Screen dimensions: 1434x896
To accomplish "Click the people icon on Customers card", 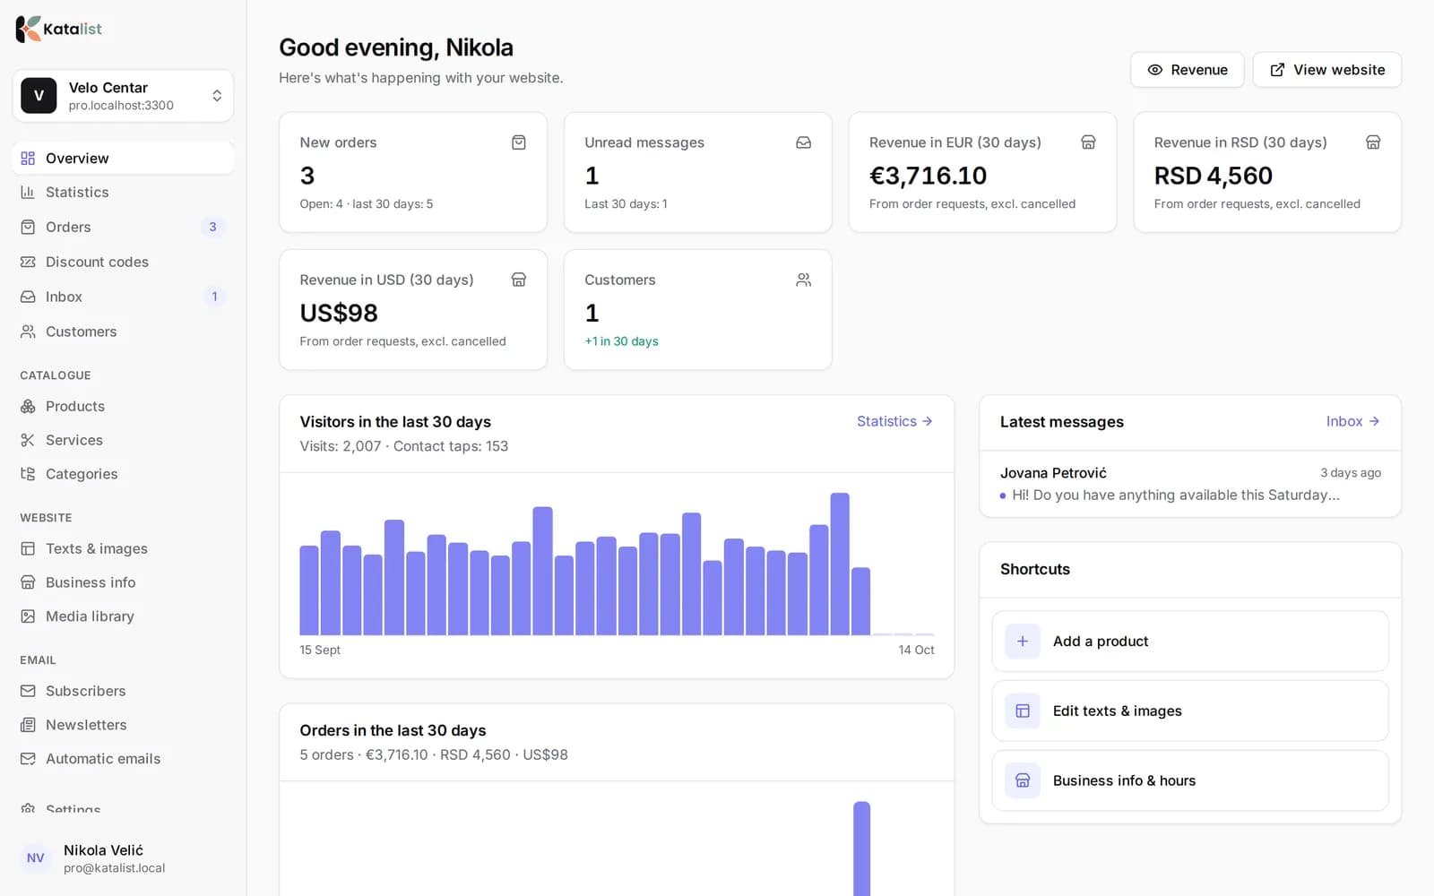I will tap(804, 280).
